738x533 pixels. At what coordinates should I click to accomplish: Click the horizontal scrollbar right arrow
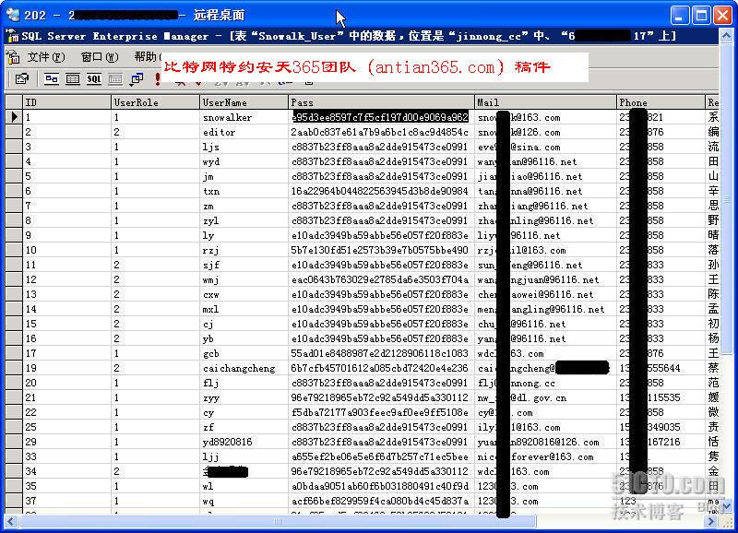coord(711,521)
